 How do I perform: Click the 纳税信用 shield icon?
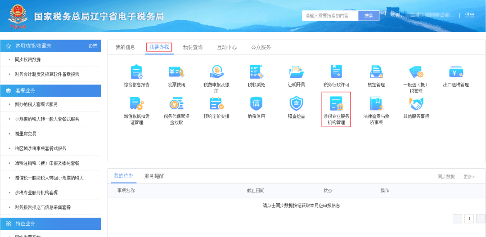[256, 104]
